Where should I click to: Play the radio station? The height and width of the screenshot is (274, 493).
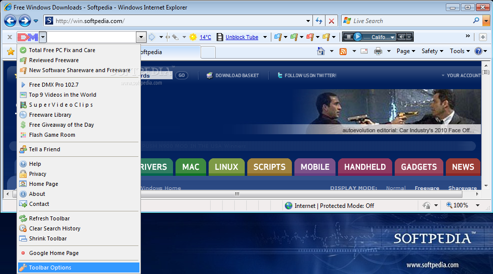(x=357, y=37)
